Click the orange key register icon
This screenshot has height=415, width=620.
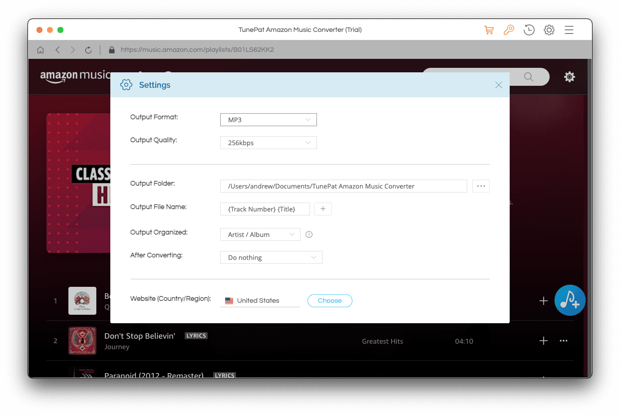tap(509, 30)
